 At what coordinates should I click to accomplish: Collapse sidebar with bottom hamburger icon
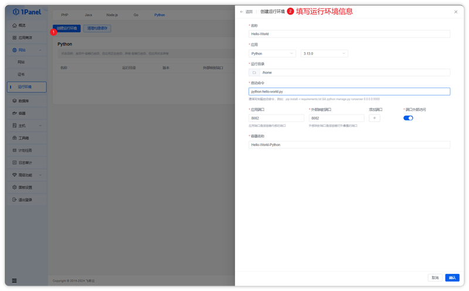(x=14, y=280)
